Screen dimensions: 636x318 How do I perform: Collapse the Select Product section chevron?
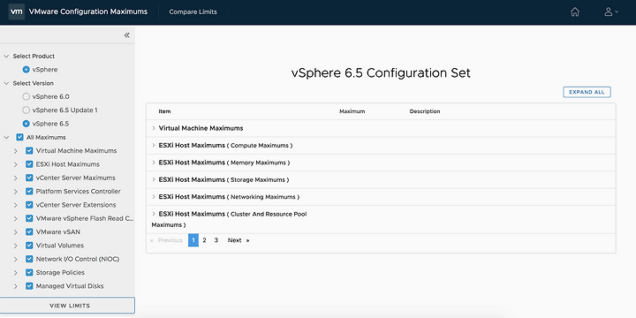click(6, 56)
